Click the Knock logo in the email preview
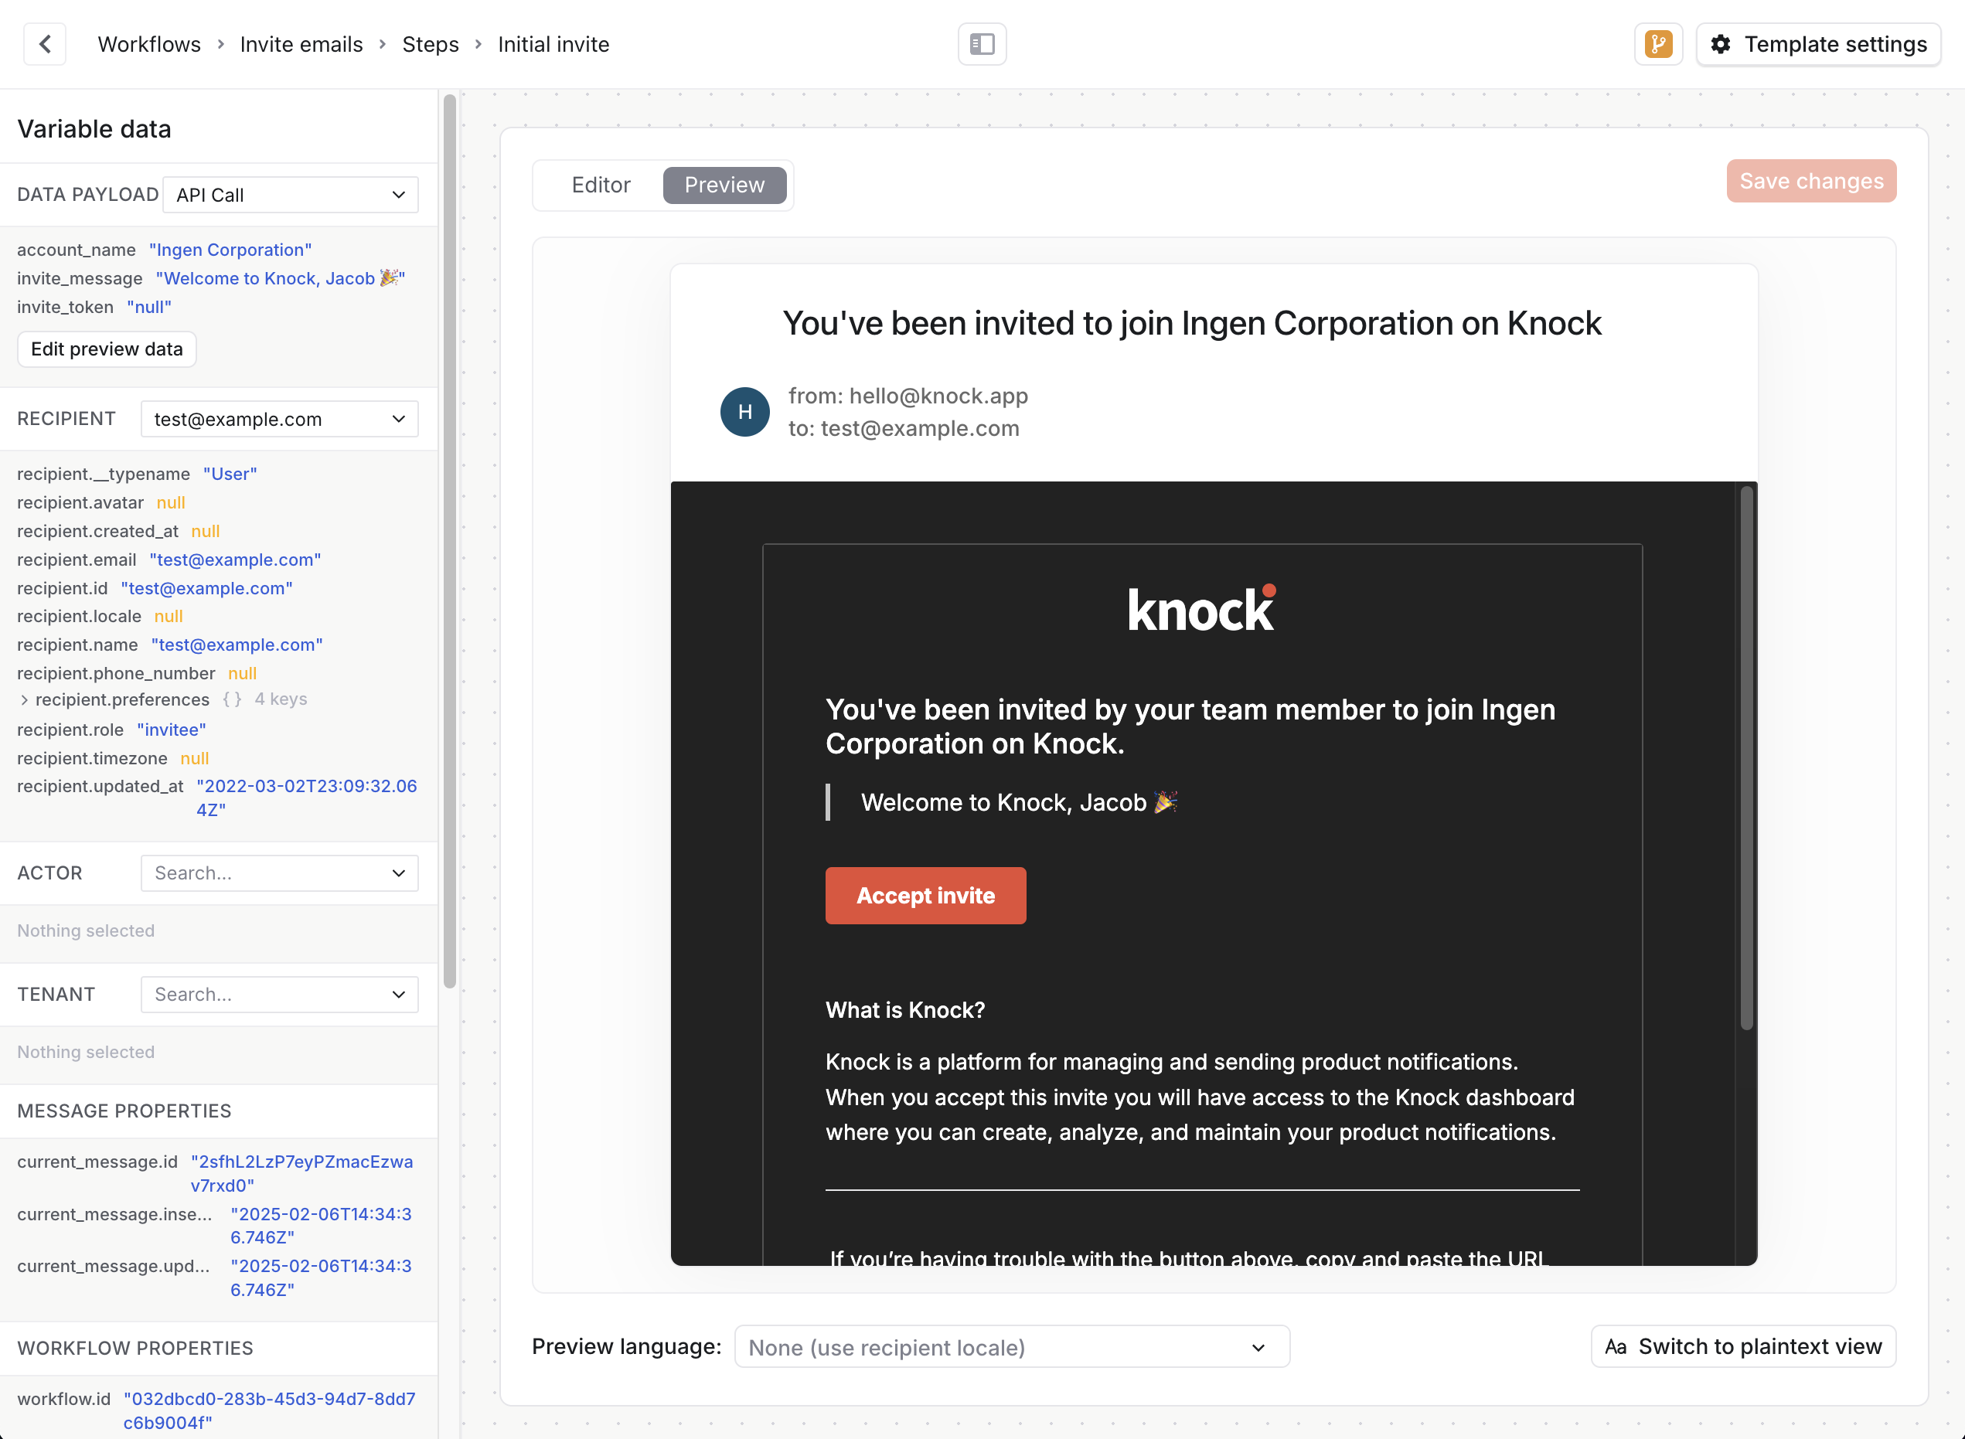 coord(1200,608)
